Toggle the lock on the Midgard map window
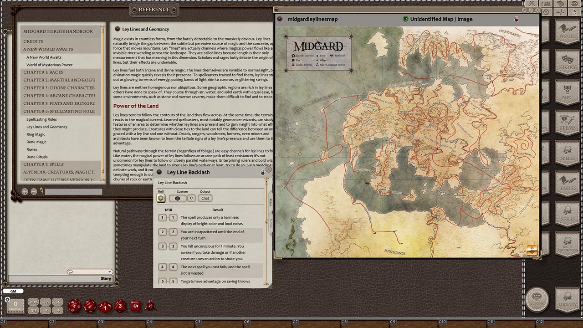583x328 pixels. (x=516, y=19)
